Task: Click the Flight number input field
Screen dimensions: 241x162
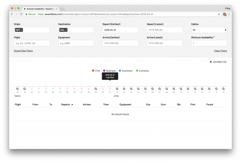Action: pos(32,43)
